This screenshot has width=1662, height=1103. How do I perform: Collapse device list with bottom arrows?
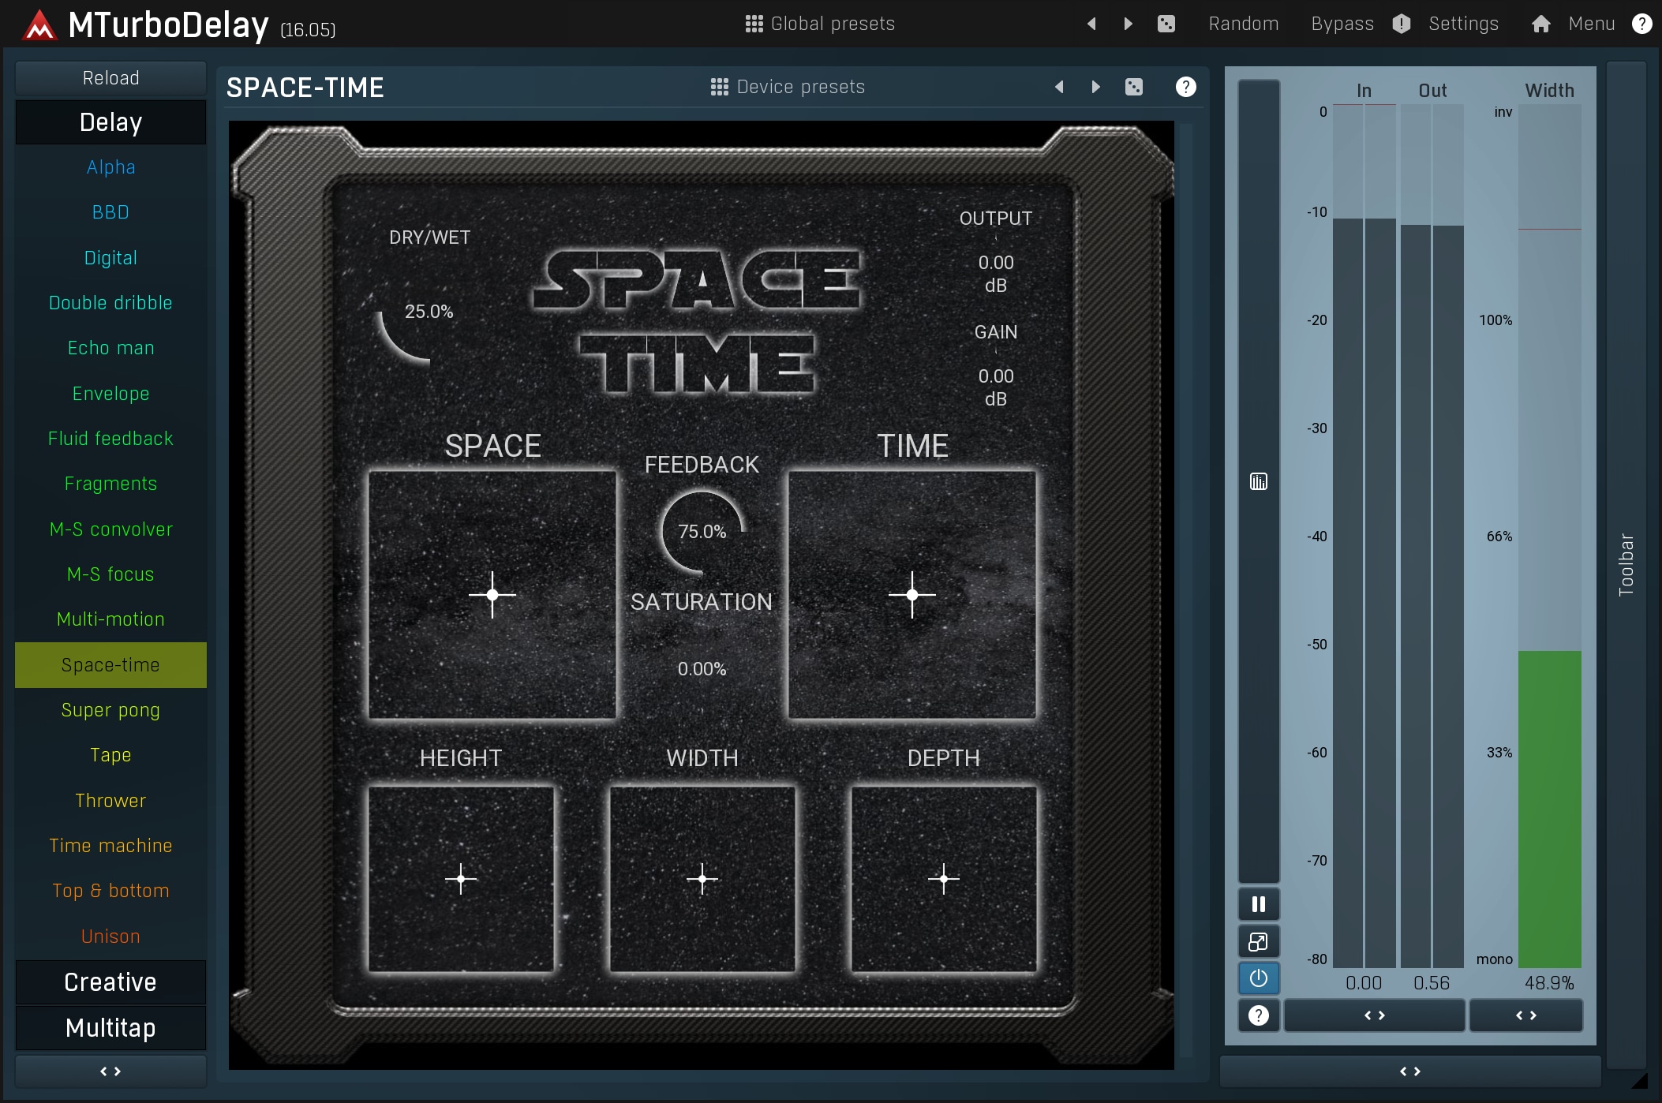pos(110,1071)
